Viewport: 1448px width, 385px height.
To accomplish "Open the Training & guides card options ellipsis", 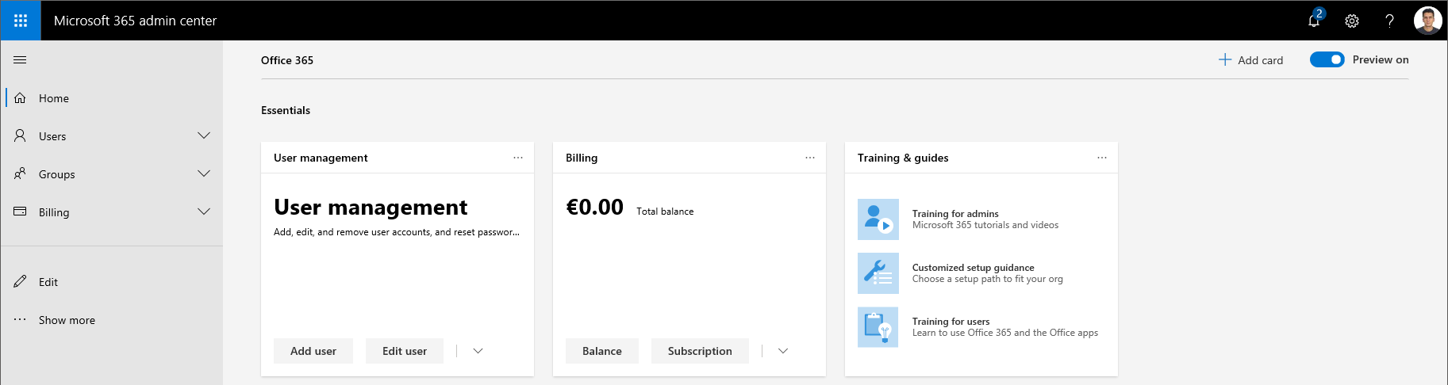I will (x=1102, y=158).
